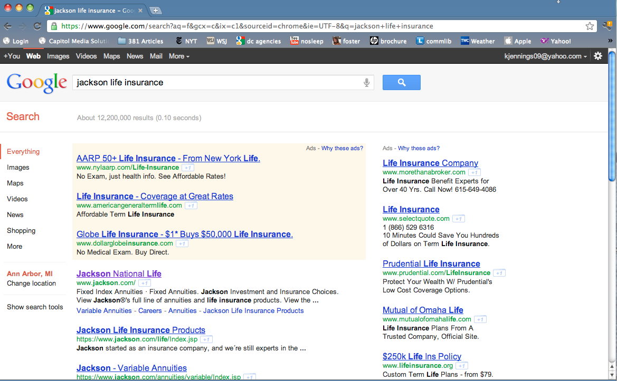
Task: Filter by Shopping in left sidebar
Action: tap(21, 231)
